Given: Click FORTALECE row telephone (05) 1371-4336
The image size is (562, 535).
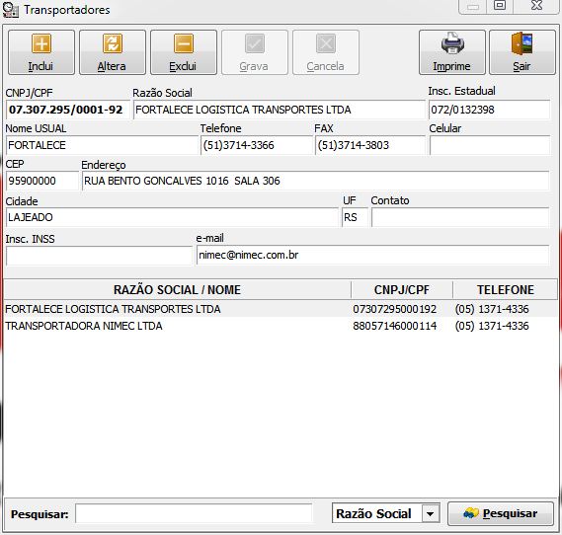Looking at the screenshot, I should [x=492, y=309].
